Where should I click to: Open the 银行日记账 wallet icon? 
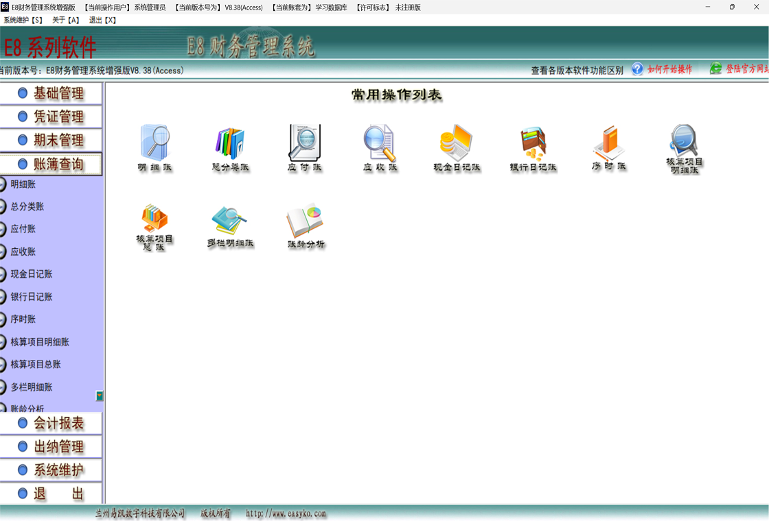(x=533, y=144)
